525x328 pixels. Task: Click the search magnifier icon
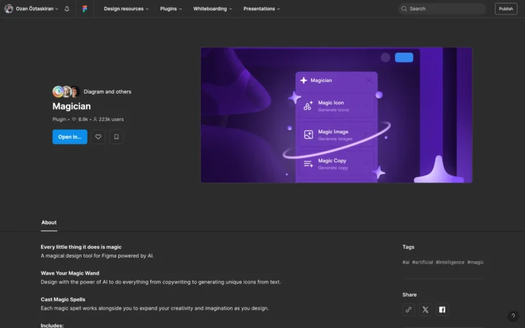pyautogui.click(x=404, y=9)
